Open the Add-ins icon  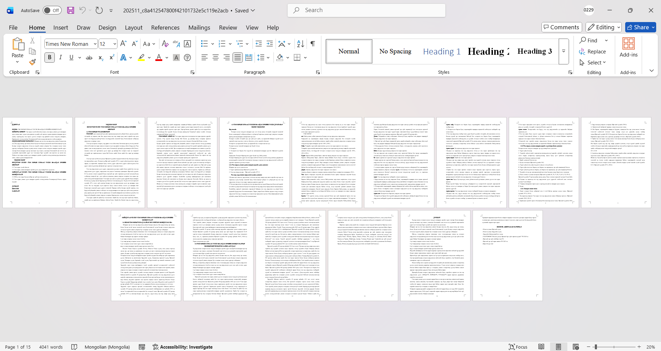point(628,47)
